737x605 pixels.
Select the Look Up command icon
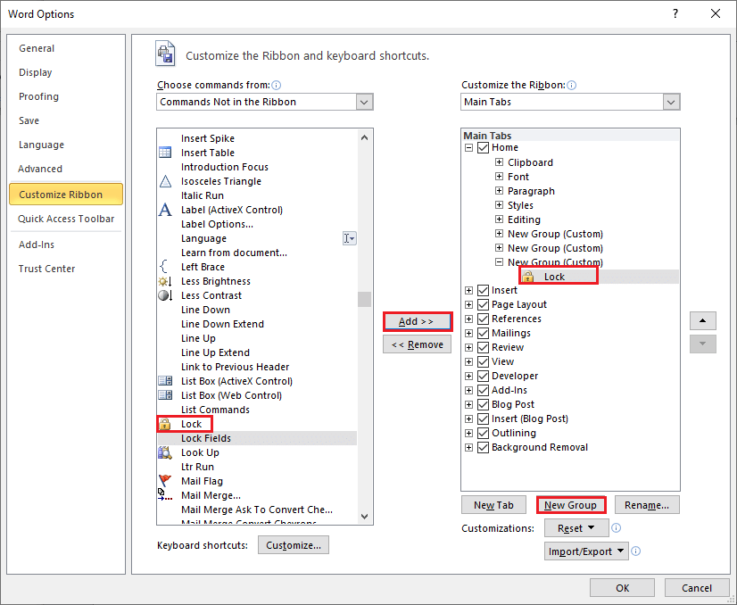pyautogui.click(x=164, y=452)
